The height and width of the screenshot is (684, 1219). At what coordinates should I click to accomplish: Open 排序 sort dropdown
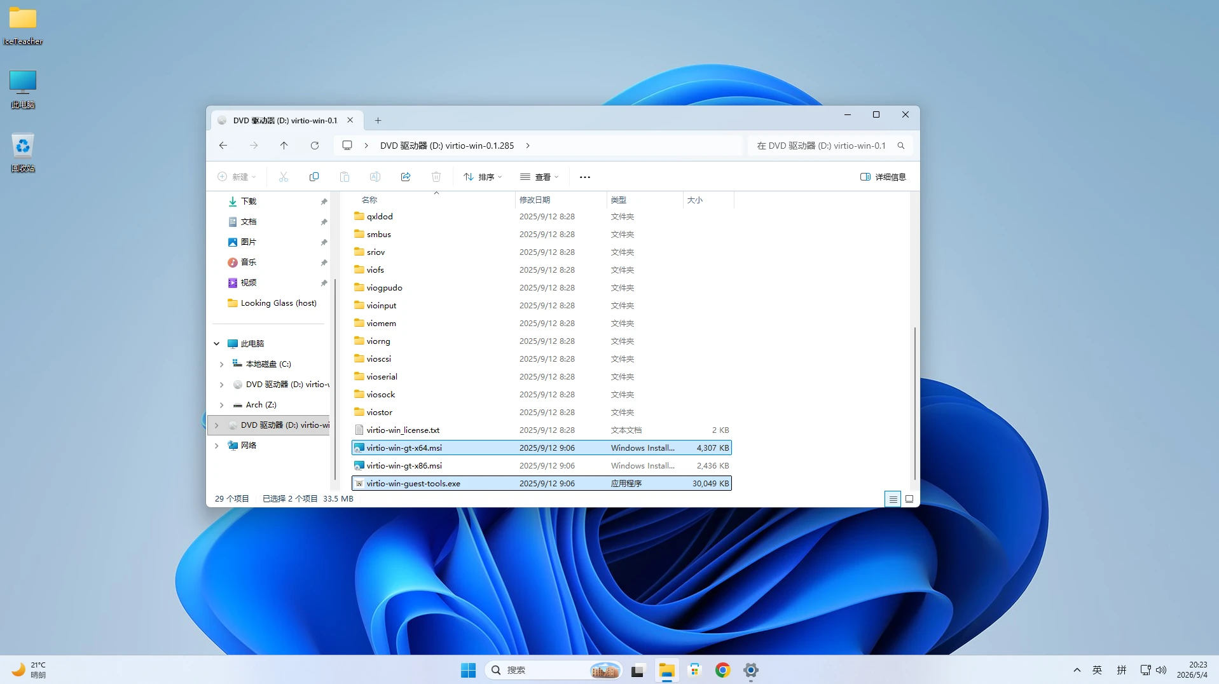[483, 177]
